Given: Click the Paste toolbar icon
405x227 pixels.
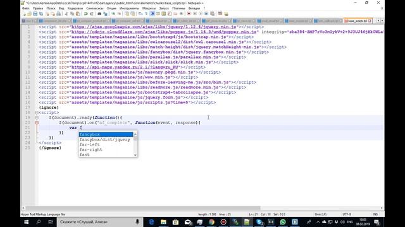Looking at the screenshot, I should (x=78, y=14).
